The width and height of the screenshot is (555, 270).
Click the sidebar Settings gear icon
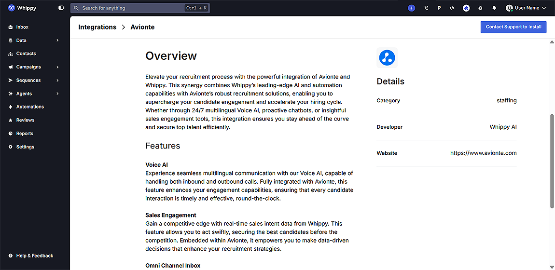coord(10,147)
